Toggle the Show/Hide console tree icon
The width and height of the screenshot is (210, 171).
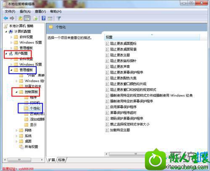[x=27, y=18]
